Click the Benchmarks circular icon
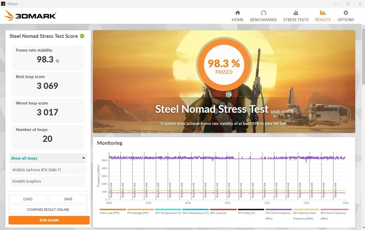 pyautogui.click(x=263, y=13)
